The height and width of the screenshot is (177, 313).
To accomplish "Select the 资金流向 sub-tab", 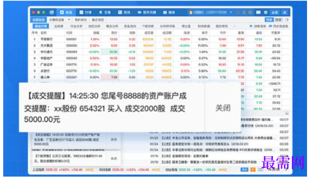I will (130, 26).
